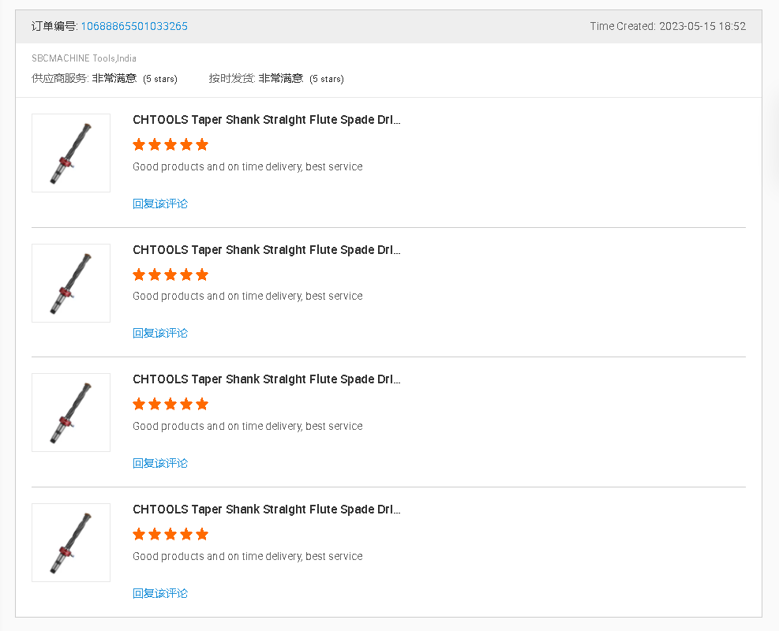Click the second review's orange star rating
Screen dimensions: 779x631
170,274
